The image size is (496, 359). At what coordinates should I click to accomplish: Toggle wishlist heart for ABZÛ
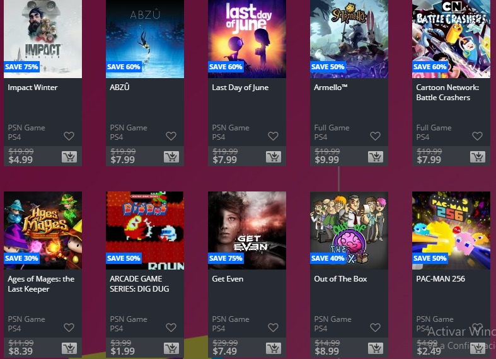[x=171, y=136]
